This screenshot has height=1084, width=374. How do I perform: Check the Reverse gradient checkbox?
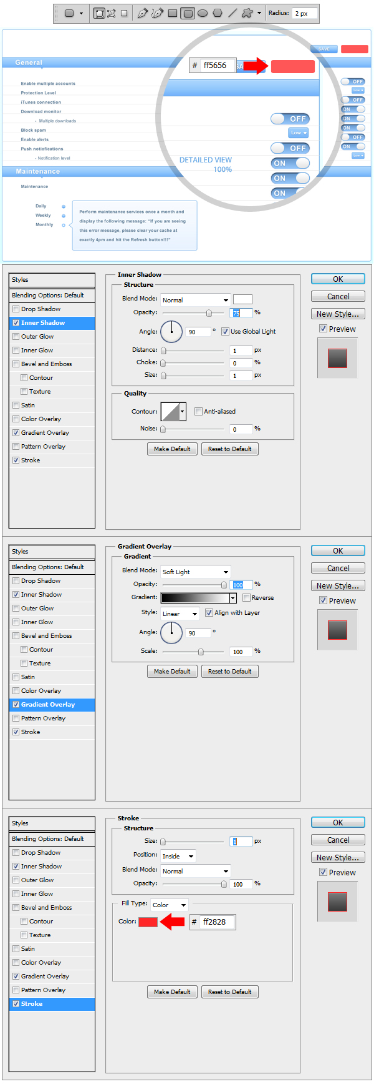pyautogui.click(x=247, y=598)
